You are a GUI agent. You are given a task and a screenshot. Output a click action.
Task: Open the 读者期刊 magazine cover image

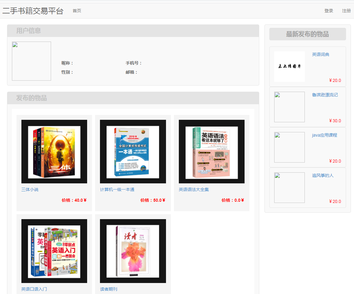[x=133, y=251]
